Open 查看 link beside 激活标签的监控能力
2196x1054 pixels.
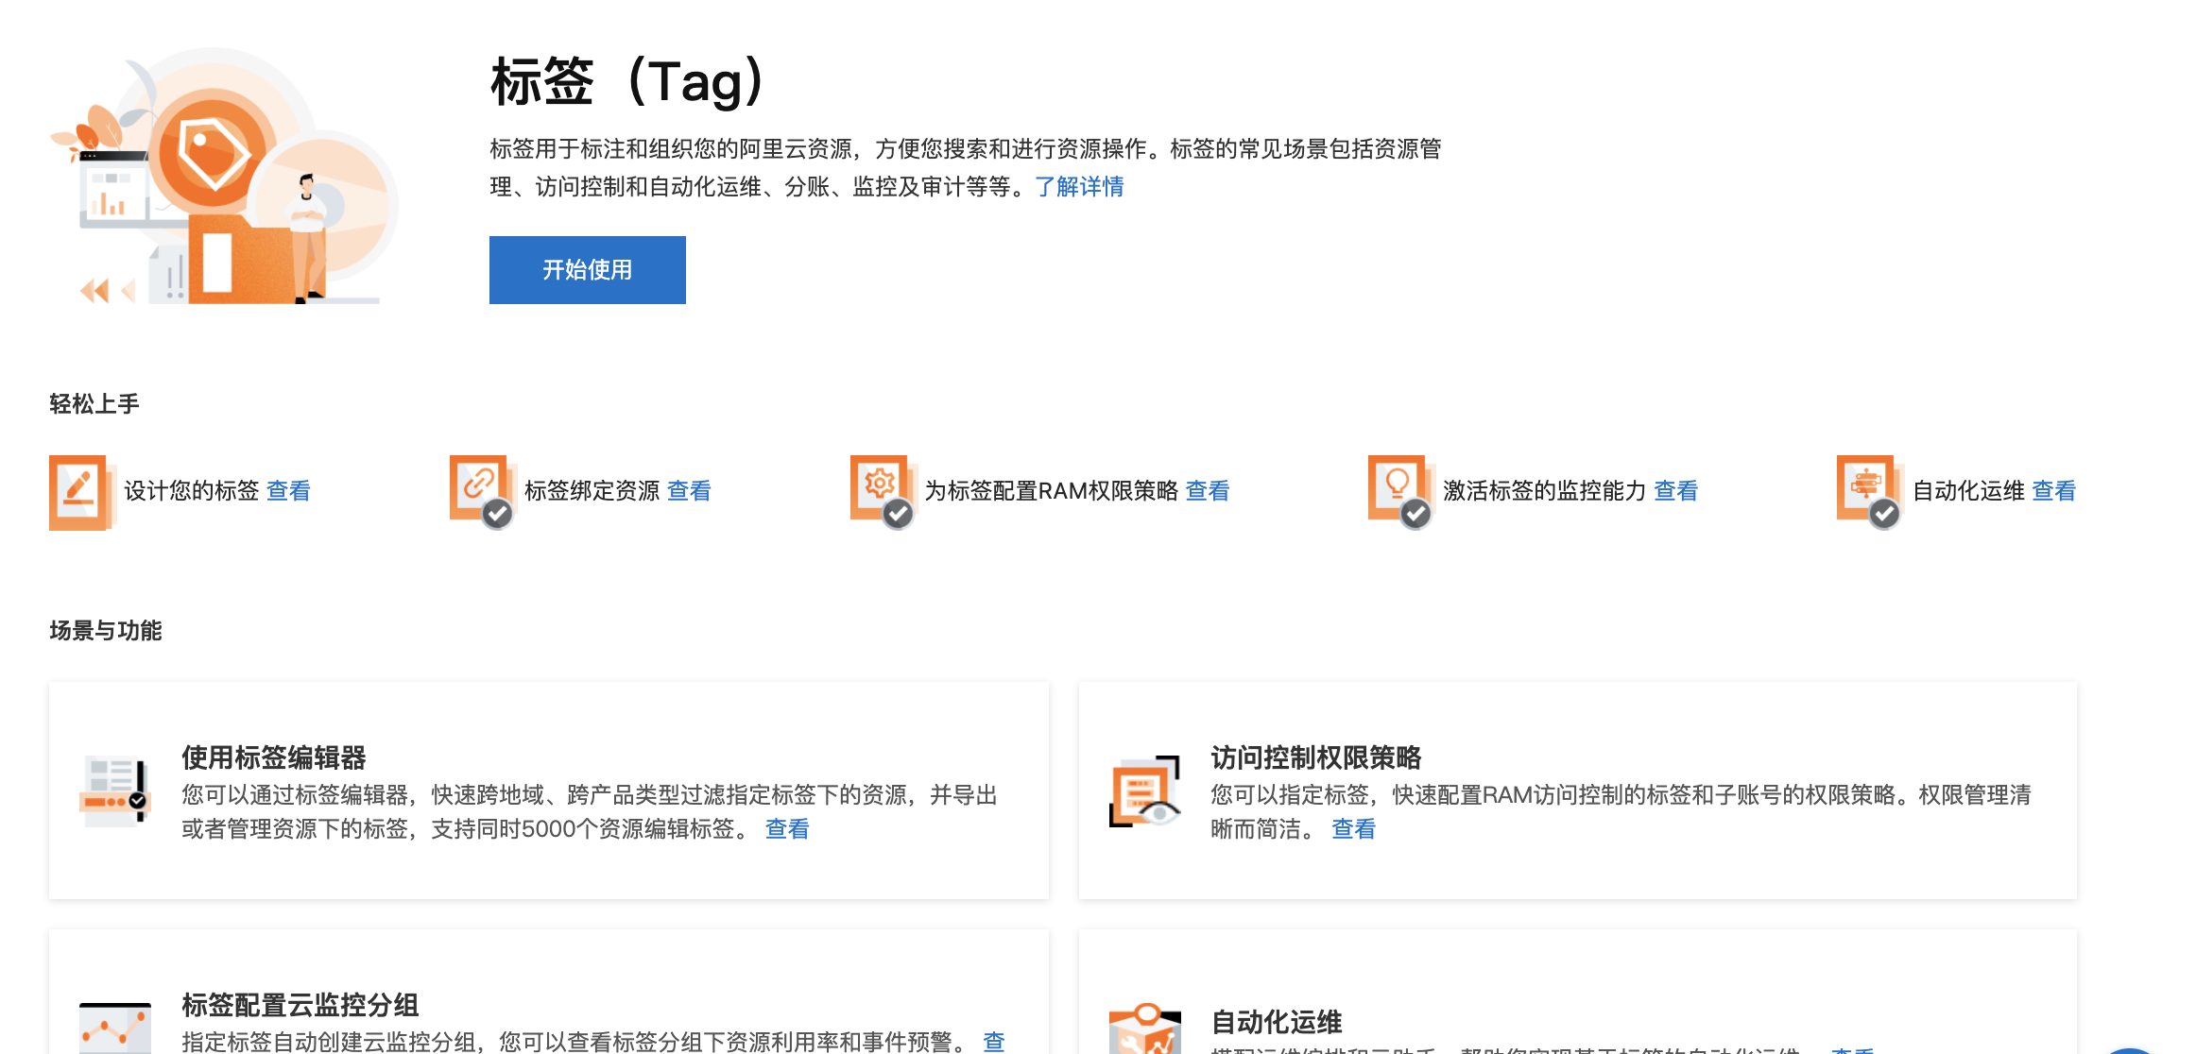click(x=1676, y=491)
